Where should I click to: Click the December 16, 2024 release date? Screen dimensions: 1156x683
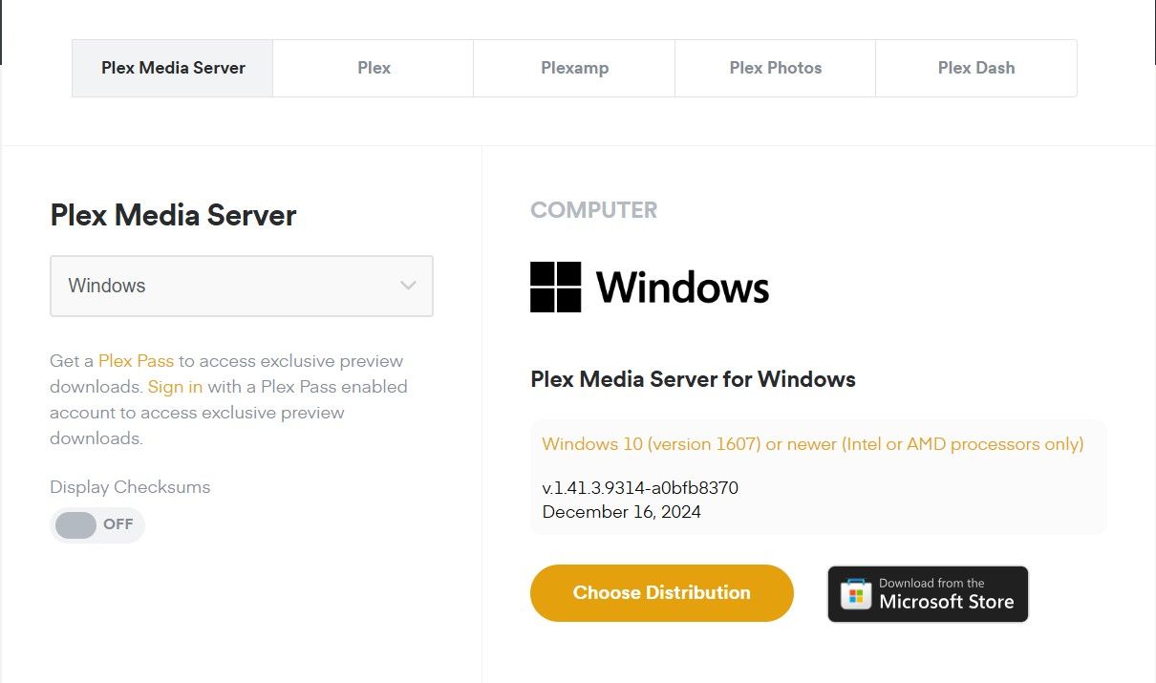(622, 512)
